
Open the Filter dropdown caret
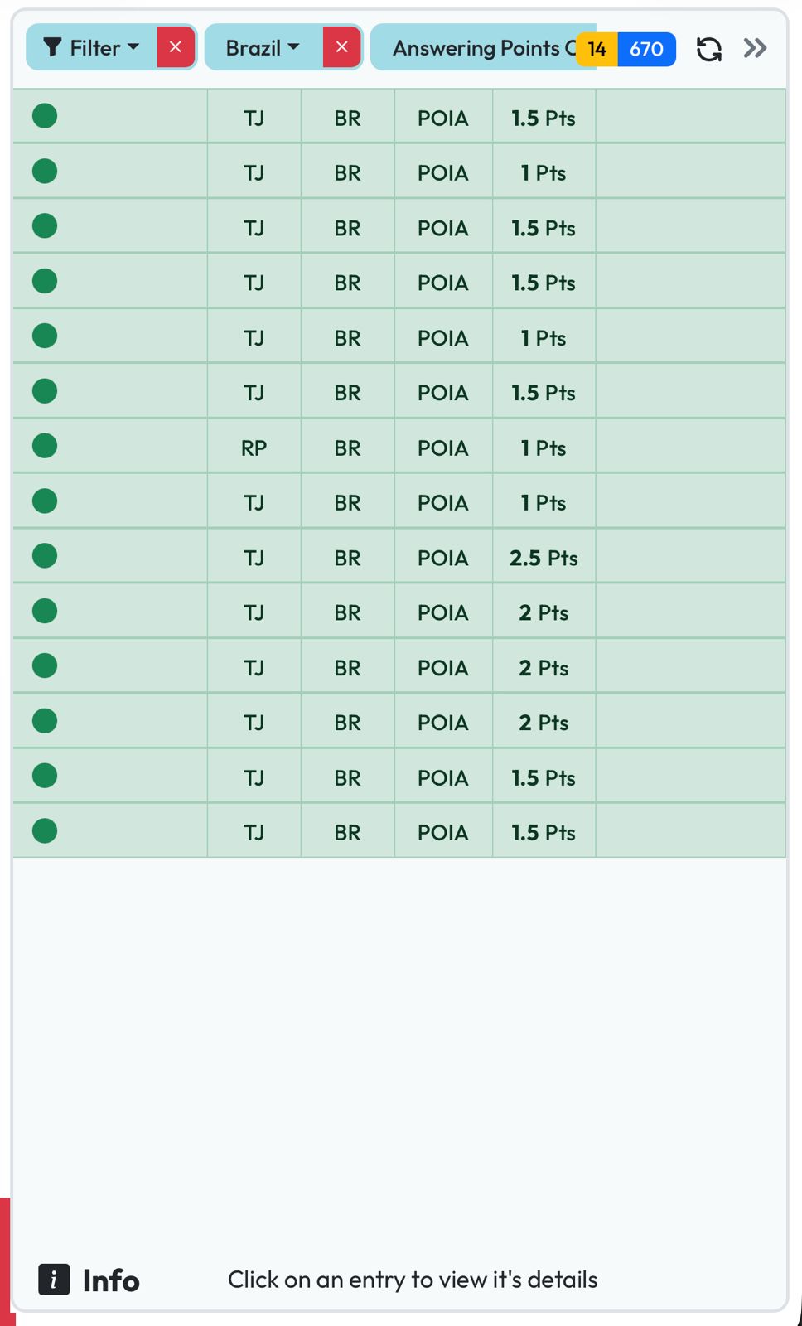pyautogui.click(x=133, y=47)
